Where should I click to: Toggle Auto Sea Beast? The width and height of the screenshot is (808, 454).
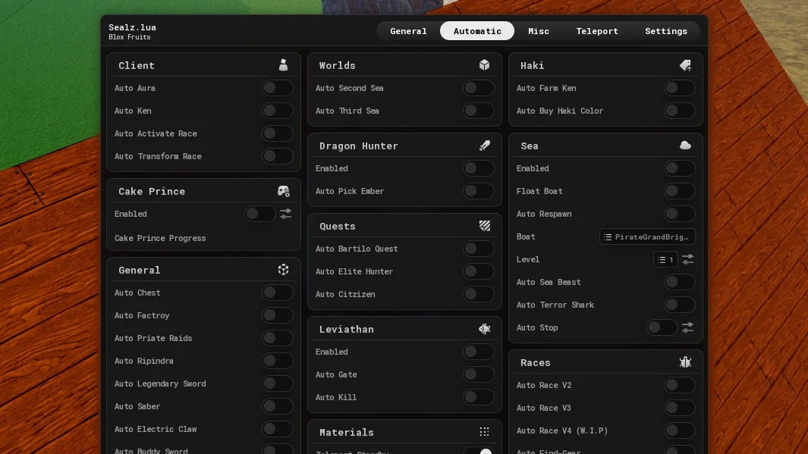pos(679,282)
